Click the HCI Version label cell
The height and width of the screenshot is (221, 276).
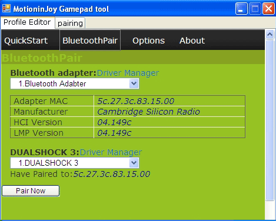click(52, 122)
